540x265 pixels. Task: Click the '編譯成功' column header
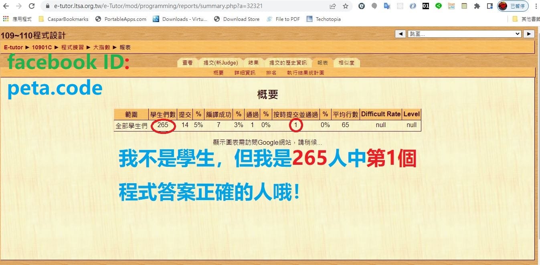[x=218, y=114]
